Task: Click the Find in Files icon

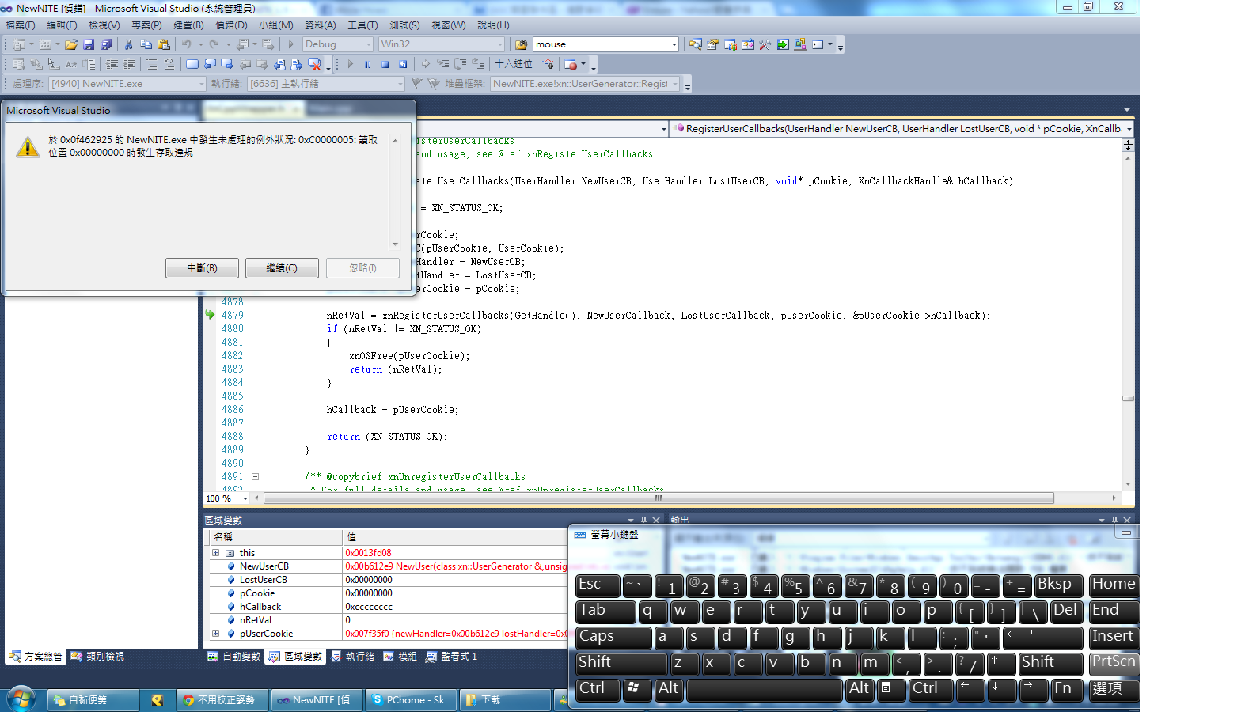Action: [521, 44]
